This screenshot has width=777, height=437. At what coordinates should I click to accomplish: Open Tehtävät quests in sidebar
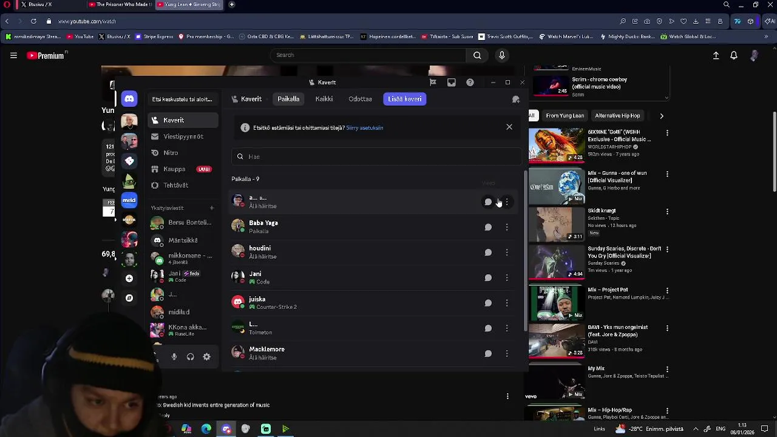pyautogui.click(x=182, y=185)
